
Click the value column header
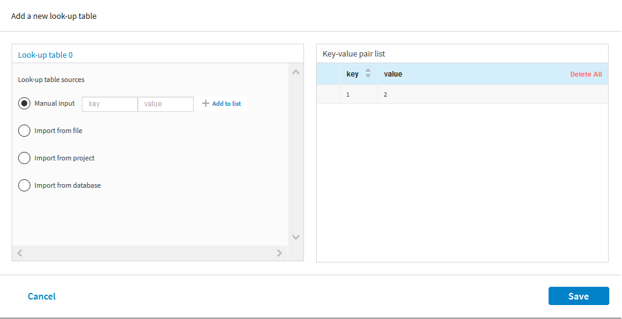[393, 74]
